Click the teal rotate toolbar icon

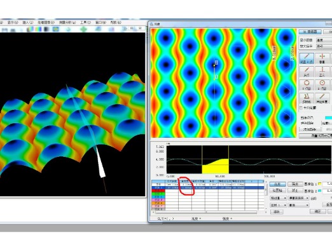(68, 29)
